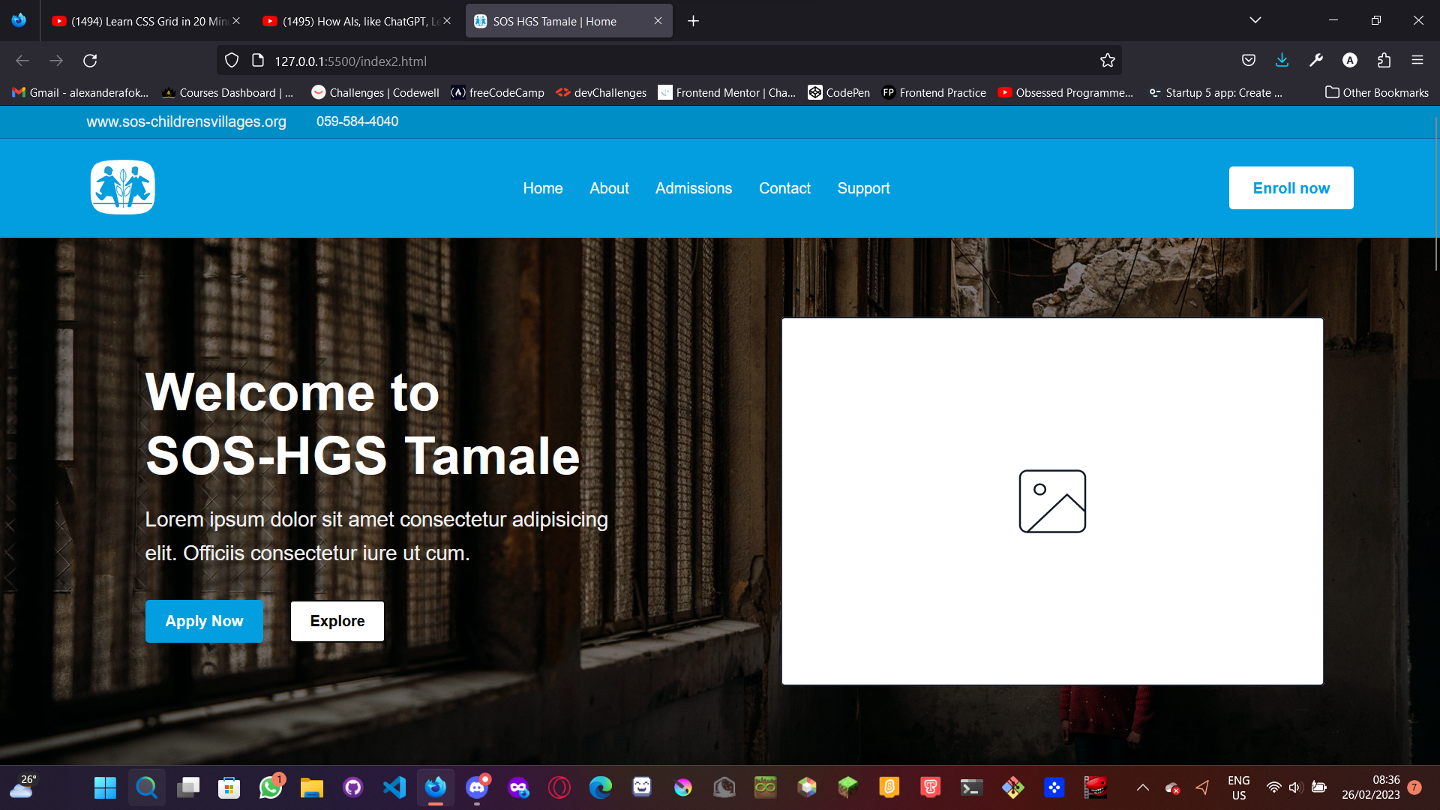Bookmark this page with the star
Viewport: 1440px width, 810px height.
point(1108,60)
